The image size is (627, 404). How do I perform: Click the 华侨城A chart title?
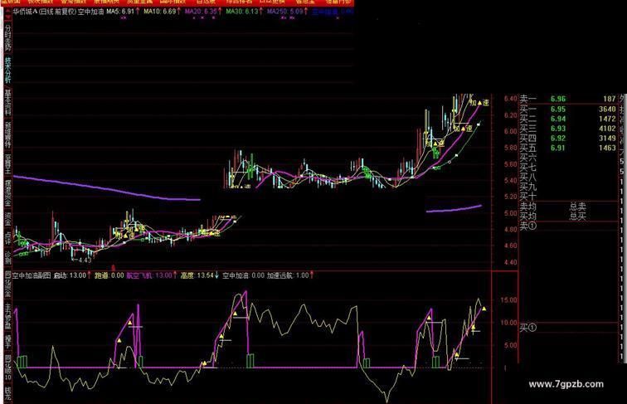click(25, 12)
